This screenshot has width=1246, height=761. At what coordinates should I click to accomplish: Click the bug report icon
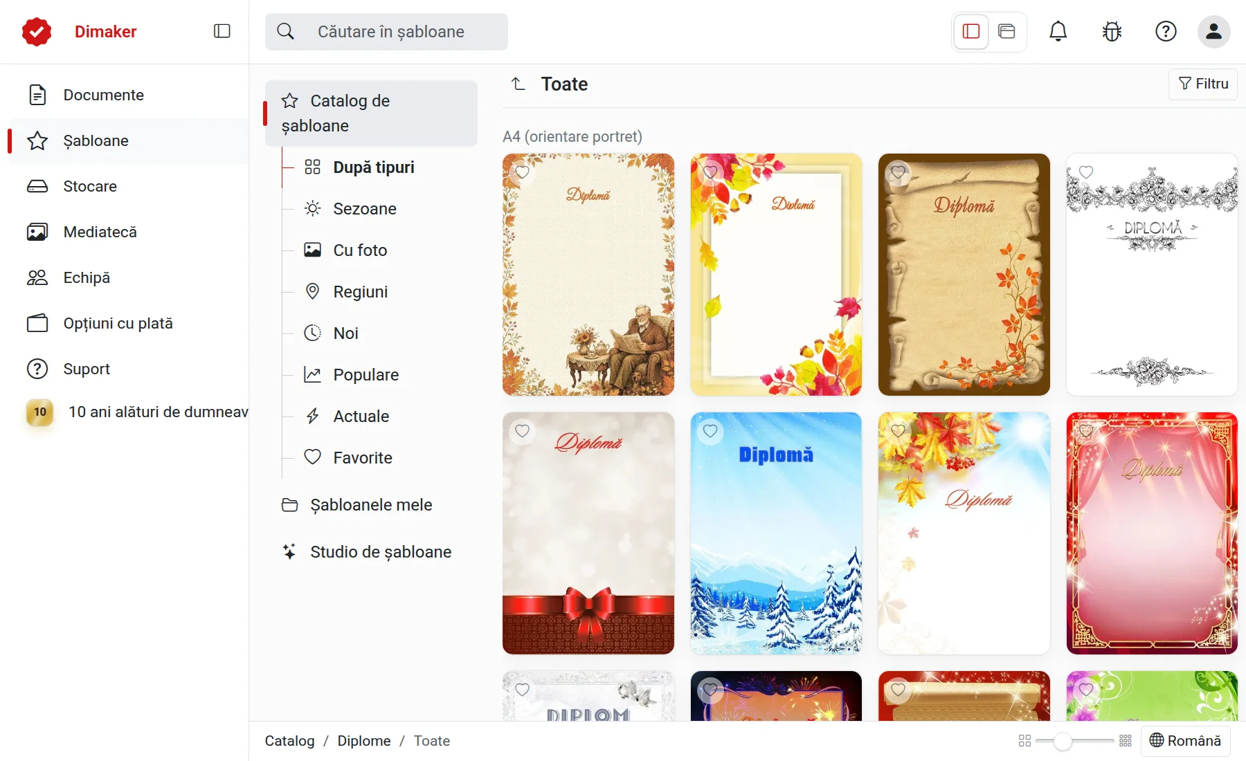tap(1112, 31)
